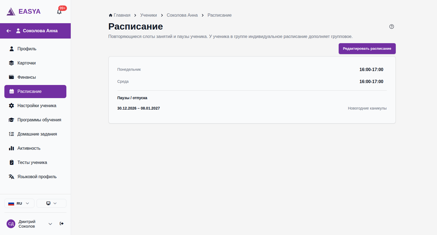437x235 pixels.
Task: Click the Карточки layers icon
Action: point(11,63)
